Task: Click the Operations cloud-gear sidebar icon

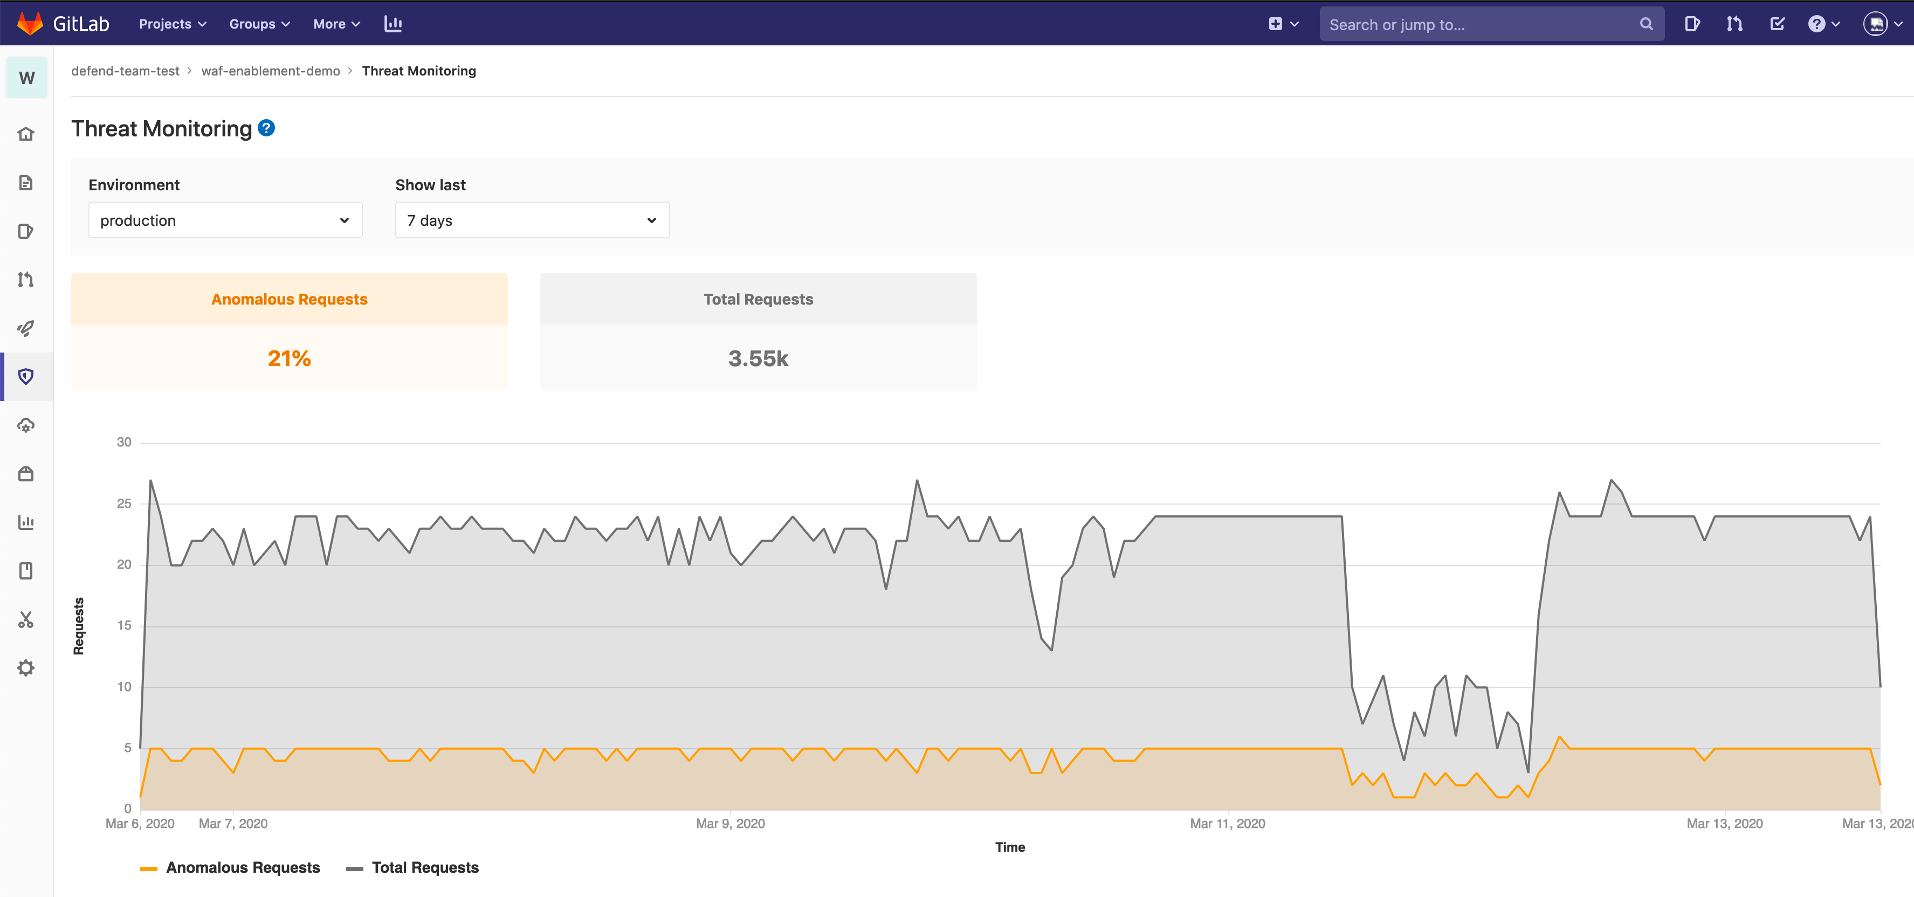Action: 26,425
